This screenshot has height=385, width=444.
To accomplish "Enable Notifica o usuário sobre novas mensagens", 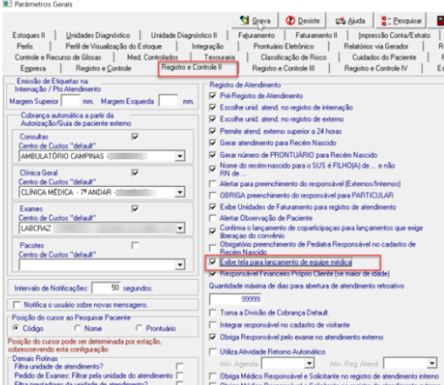I will [x=17, y=305].
